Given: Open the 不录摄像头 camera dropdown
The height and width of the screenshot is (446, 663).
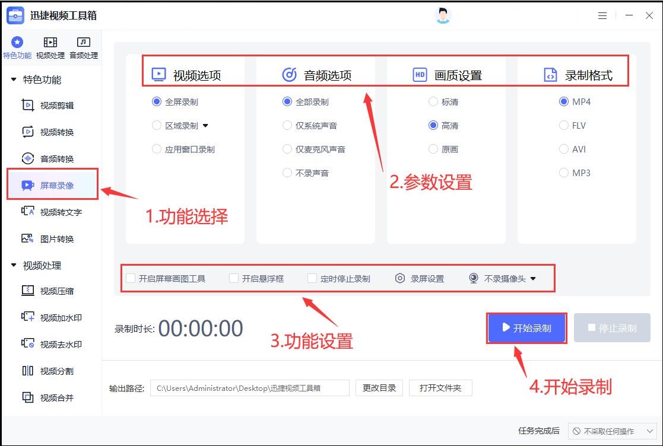Looking at the screenshot, I should (533, 279).
